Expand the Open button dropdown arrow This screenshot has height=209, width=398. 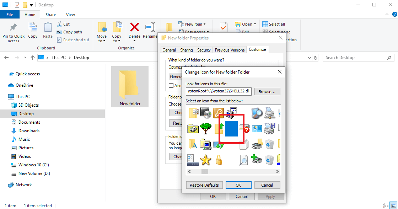pyautogui.click(x=255, y=24)
